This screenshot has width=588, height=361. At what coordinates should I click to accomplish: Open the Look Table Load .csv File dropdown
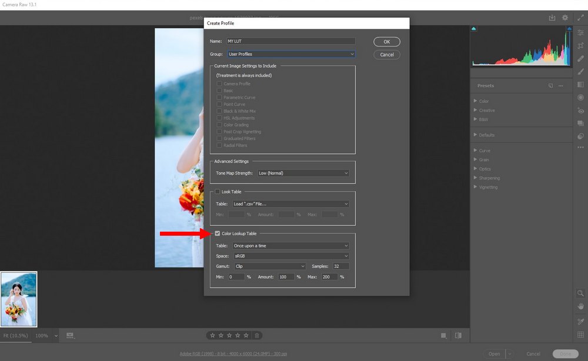point(291,204)
